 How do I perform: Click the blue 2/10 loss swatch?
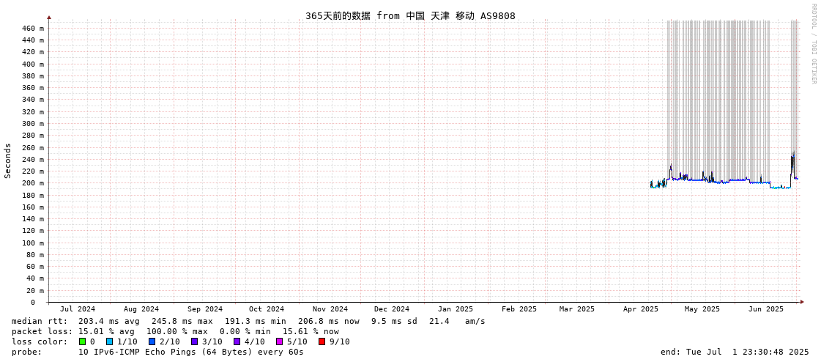[x=152, y=341]
